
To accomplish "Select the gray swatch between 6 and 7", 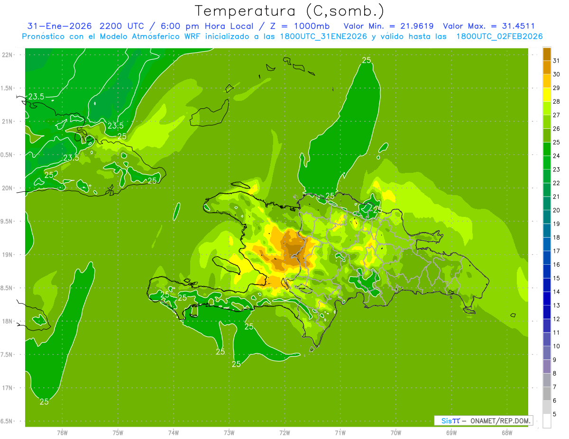I will [547, 394].
